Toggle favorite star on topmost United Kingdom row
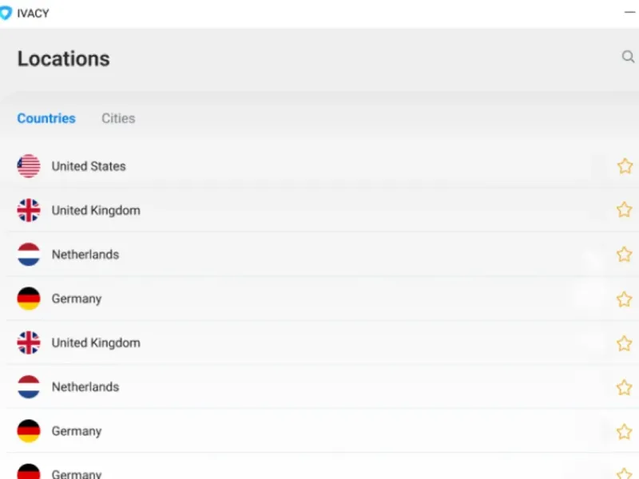The image size is (639, 479). click(x=625, y=210)
